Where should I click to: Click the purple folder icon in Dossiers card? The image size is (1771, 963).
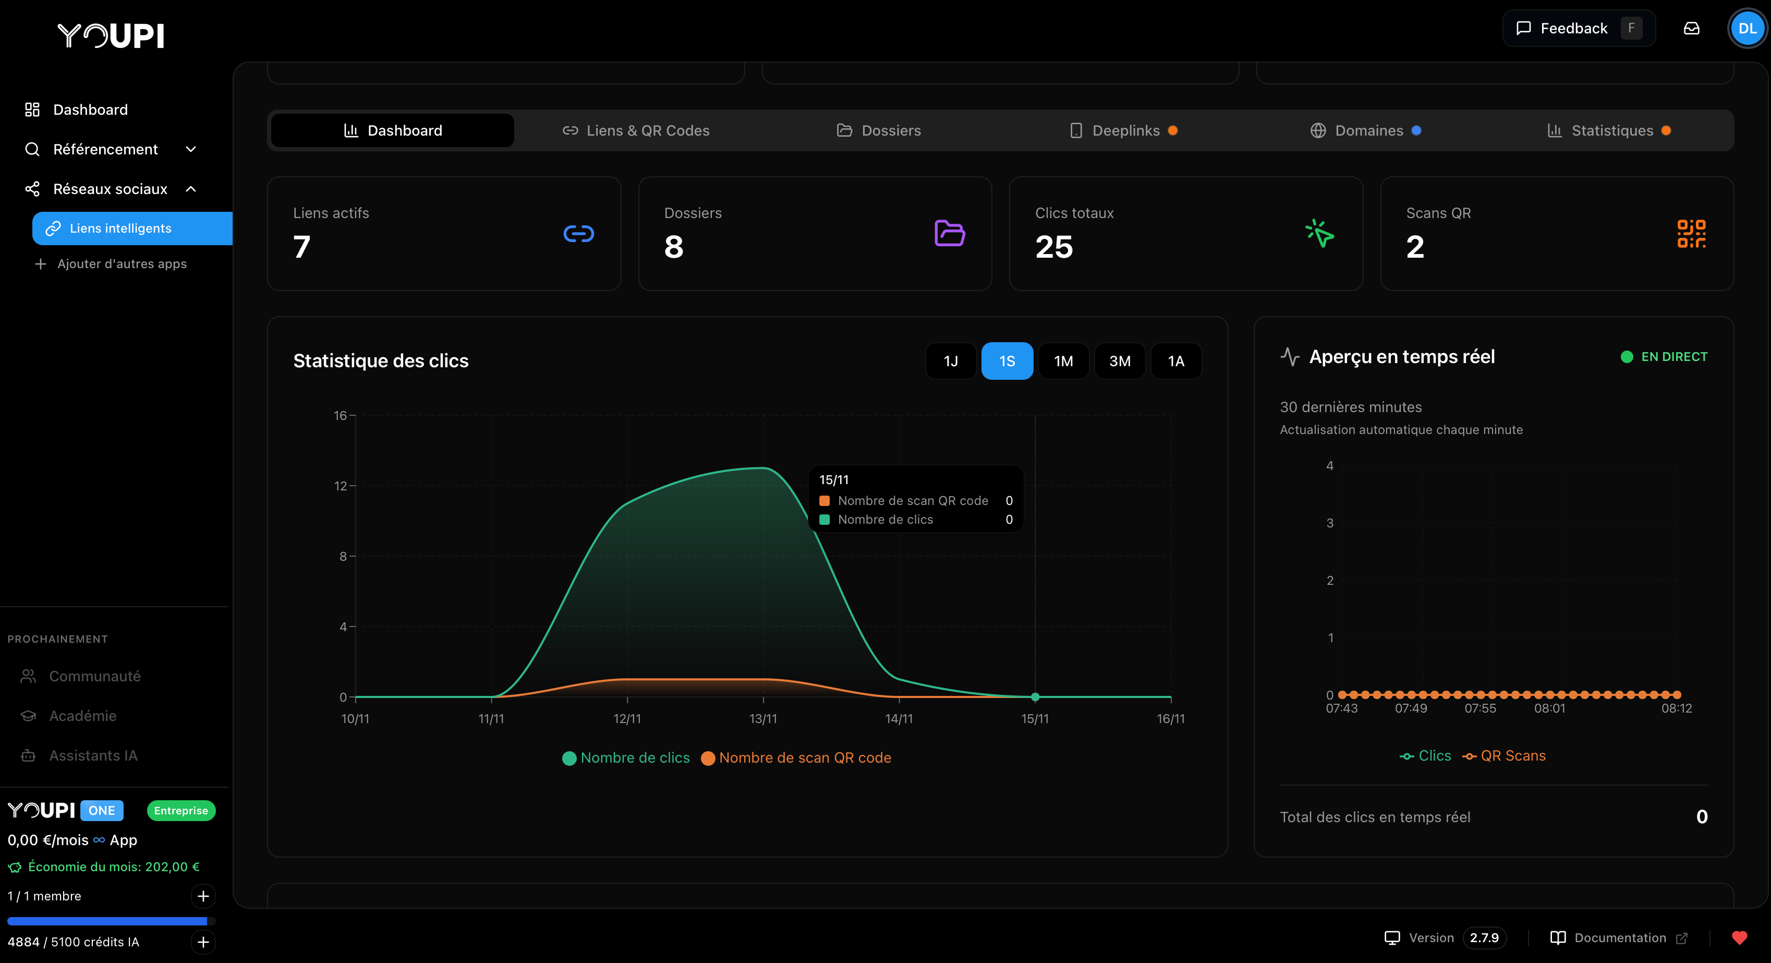tap(950, 233)
